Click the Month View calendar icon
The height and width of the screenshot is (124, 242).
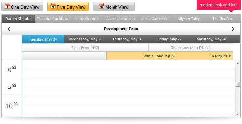101,6
